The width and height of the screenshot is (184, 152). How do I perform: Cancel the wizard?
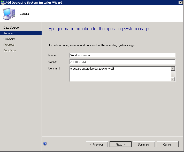(x=167, y=144)
